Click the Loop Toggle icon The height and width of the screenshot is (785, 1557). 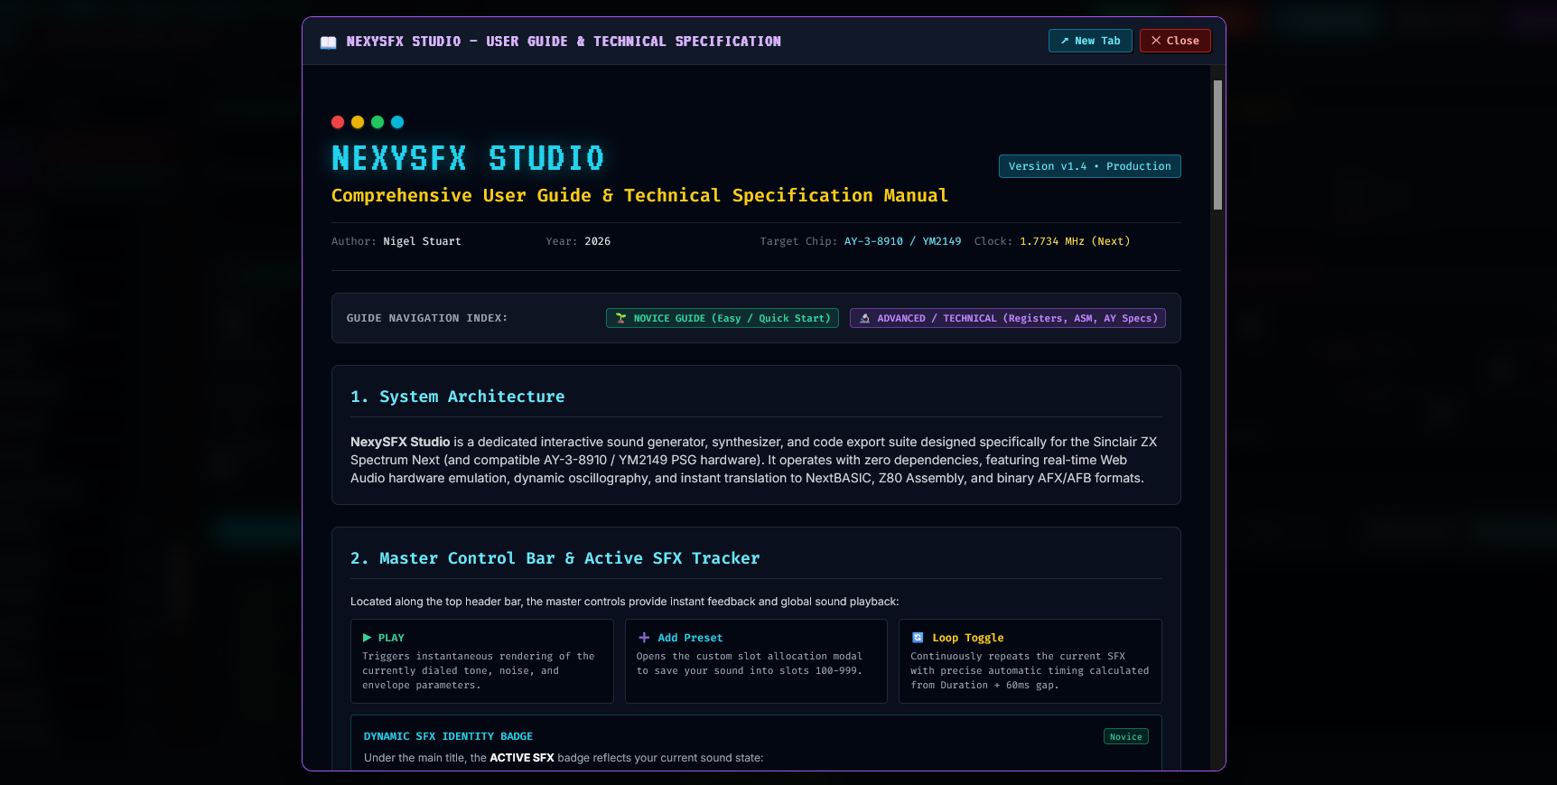pyautogui.click(x=918, y=638)
